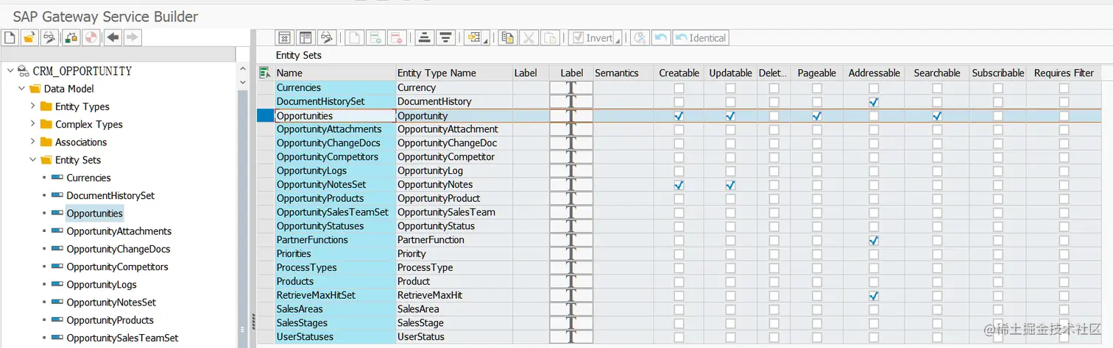Click the Invert button
The height and width of the screenshot is (348, 1113).
(591, 37)
